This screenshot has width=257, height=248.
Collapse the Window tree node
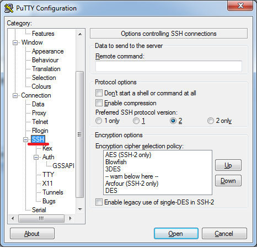coord(15,43)
